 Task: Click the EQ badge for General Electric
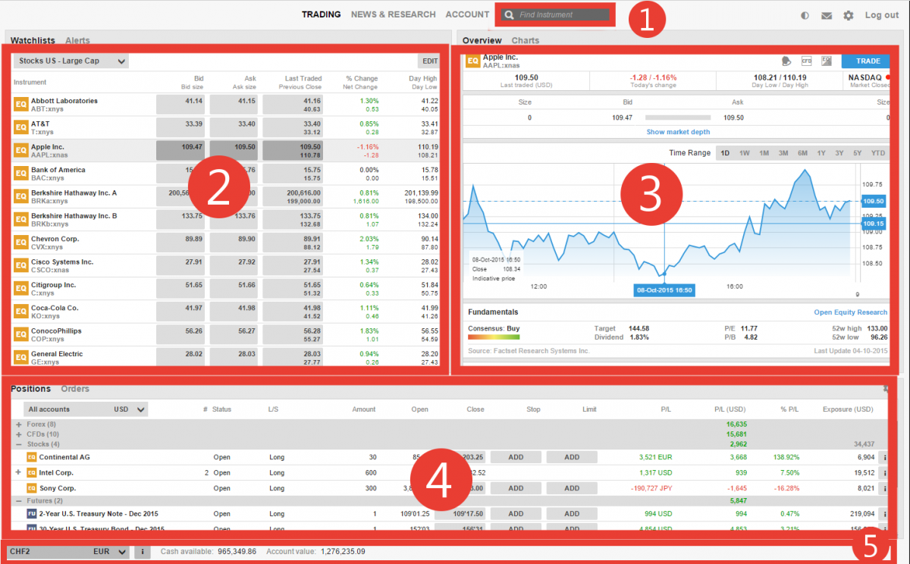point(20,358)
